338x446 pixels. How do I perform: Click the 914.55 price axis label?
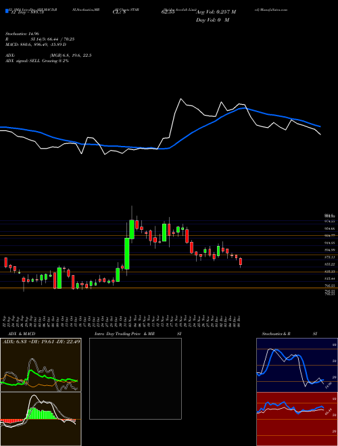(330, 243)
